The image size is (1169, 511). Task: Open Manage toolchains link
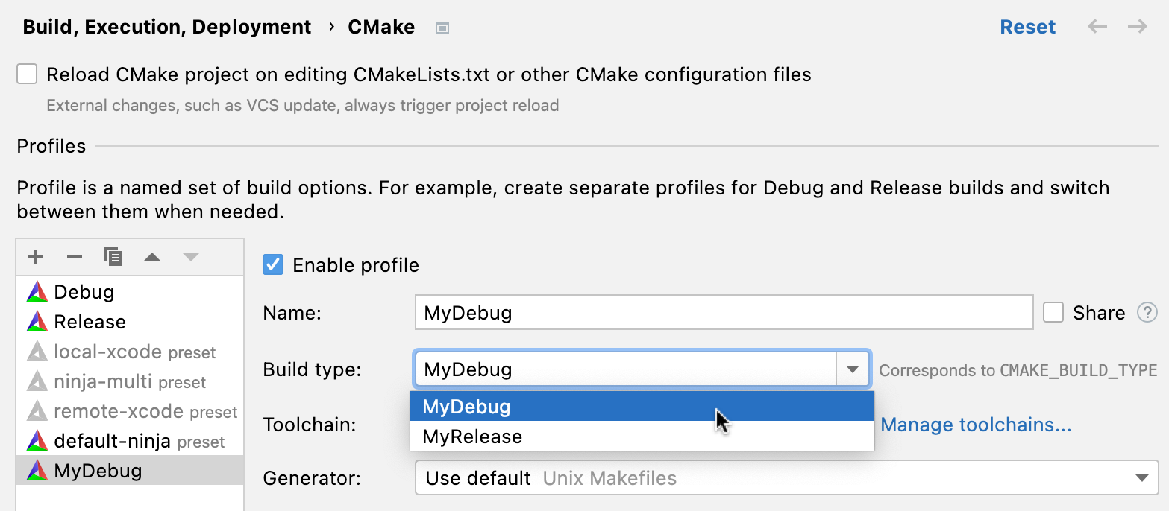976,425
